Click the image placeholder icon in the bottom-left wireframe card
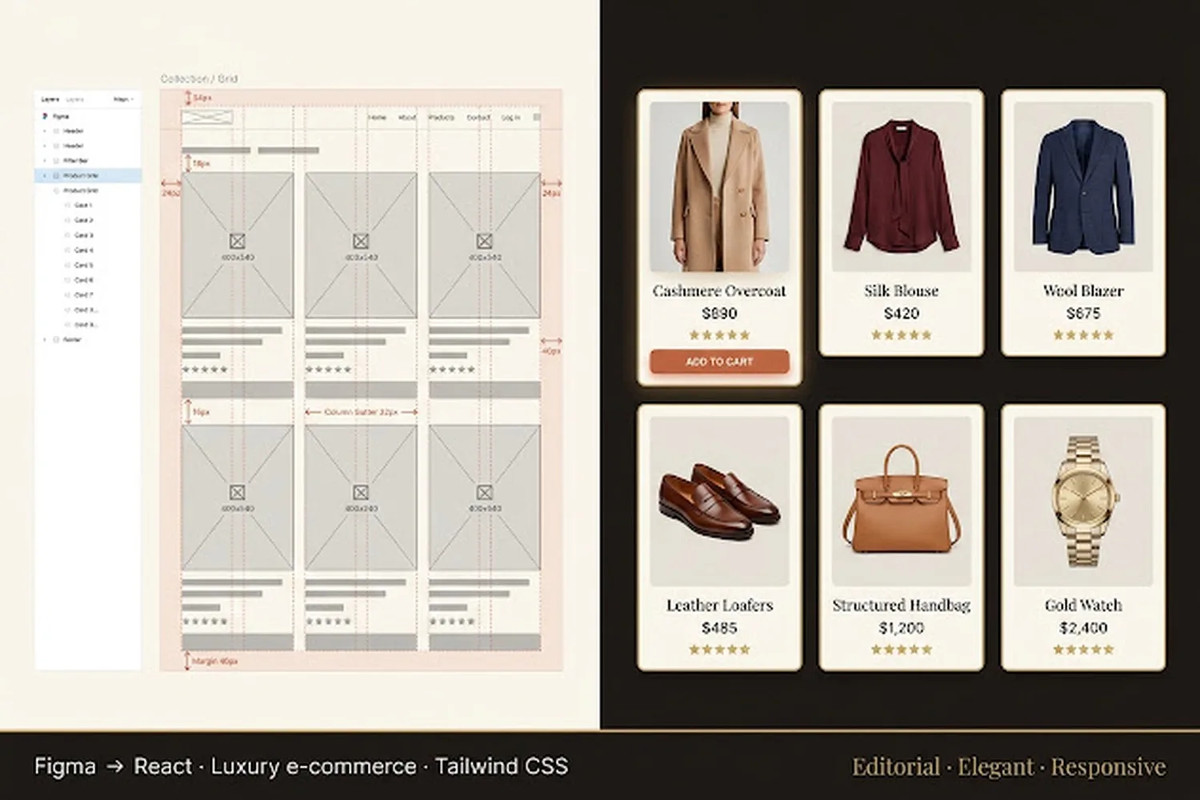Viewport: 1200px width, 800px height. [x=237, y=492]
